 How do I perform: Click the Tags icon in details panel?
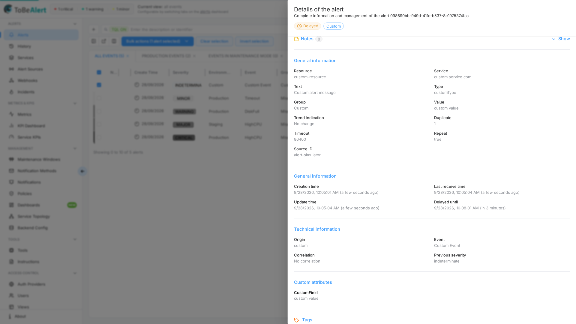pyautogui.click(x=296, y=320)
